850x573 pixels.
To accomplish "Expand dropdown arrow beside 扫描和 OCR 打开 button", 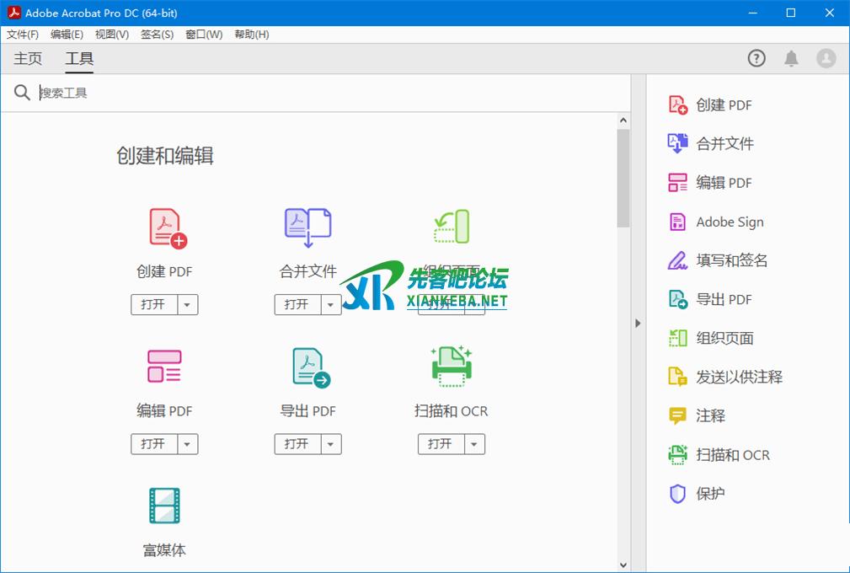I will [x=475, y=444].
